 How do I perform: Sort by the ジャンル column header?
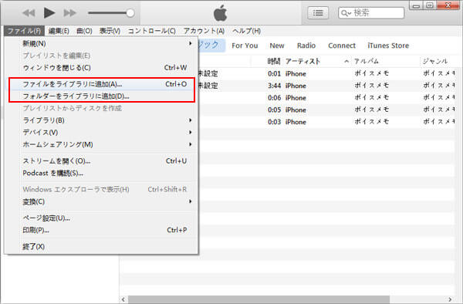point(435,62)
